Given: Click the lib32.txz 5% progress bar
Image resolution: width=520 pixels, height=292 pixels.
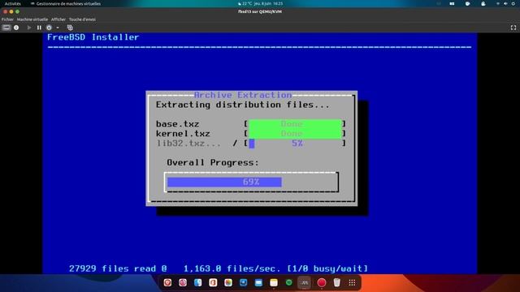Looking at the screenshot, I should (295, 144).
